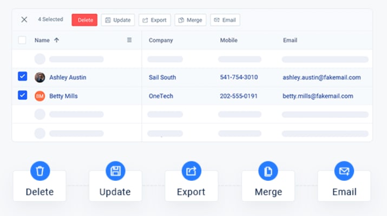The image size is (387, 216).
Task: Click ashley.austin@fakemail.com email
Action: coord(322,77)
